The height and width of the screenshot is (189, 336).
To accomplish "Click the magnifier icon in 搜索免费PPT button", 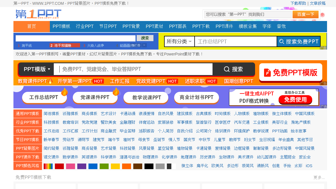I will point(282,41).
